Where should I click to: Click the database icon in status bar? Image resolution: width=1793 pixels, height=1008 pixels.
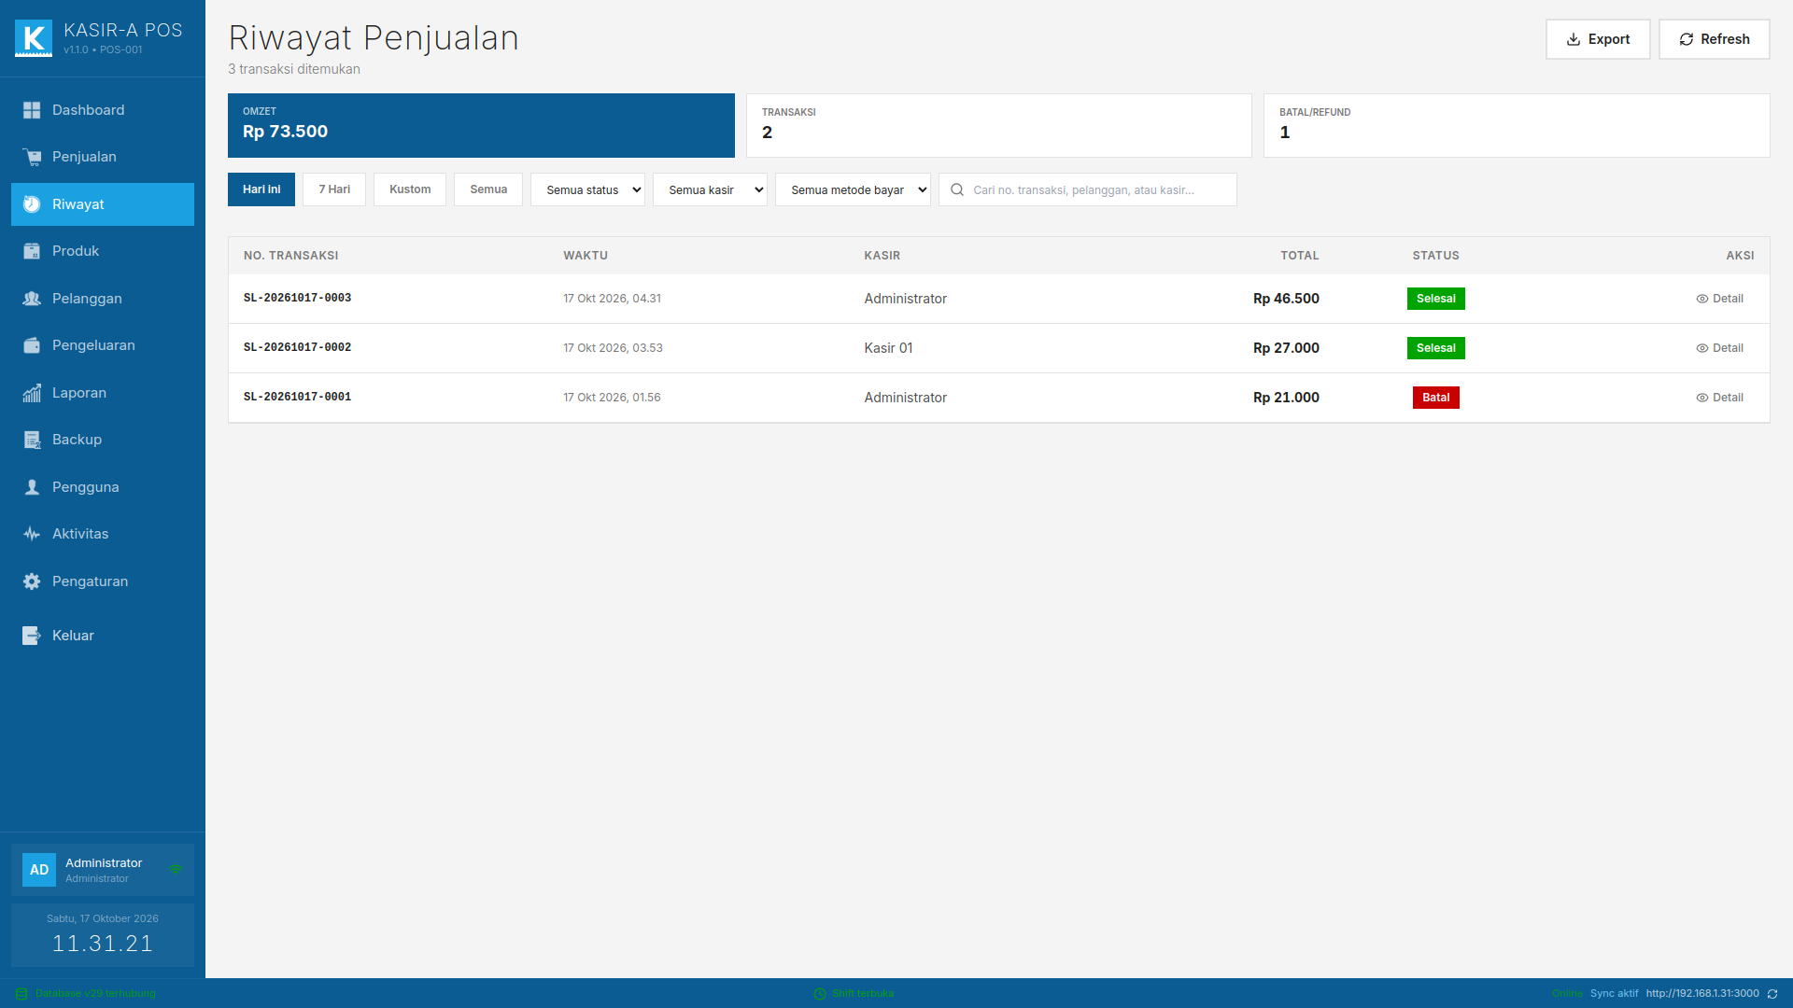pyautogui.click(x=21, y=994)
